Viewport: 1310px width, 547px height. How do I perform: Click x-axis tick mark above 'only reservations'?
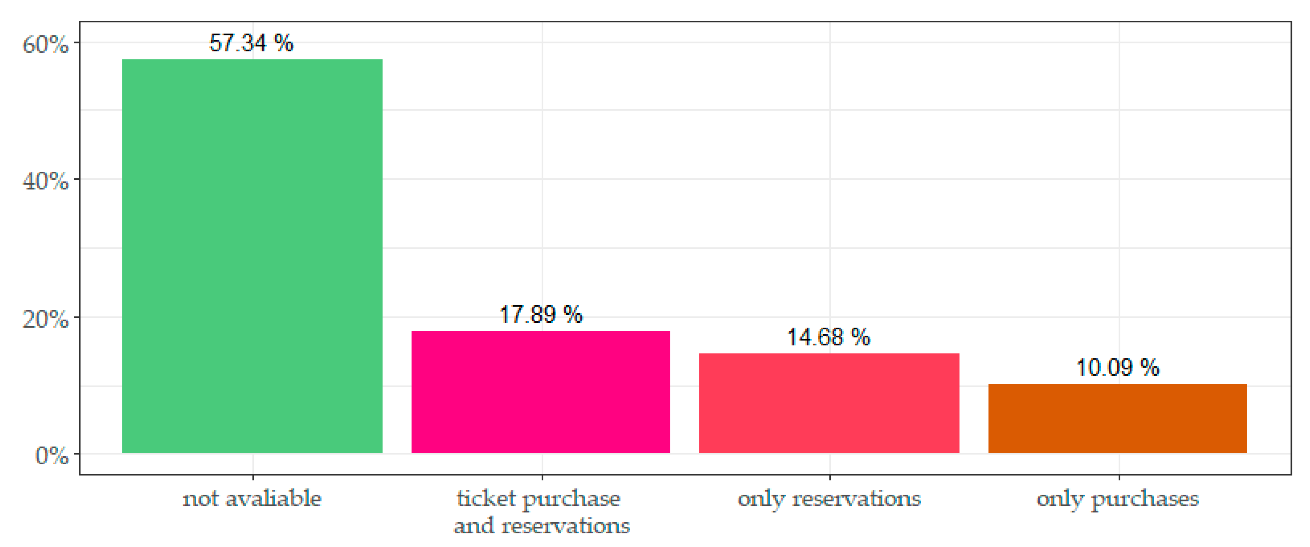tap(830, 477)
